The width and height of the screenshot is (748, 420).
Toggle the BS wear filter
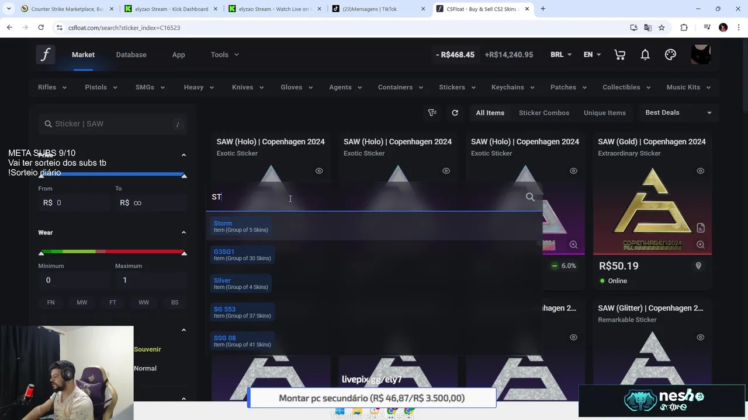[x=175, y=302]
